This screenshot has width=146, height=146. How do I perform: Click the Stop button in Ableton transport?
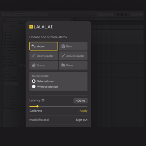[x=122, y=14]
